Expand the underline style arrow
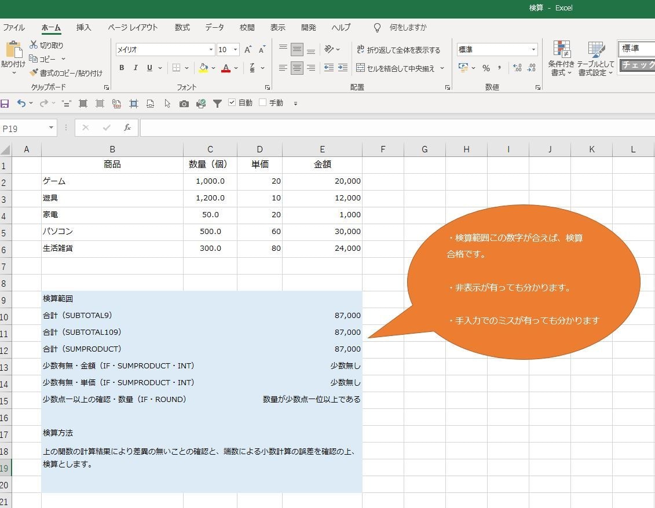Viewport: 655px width, 508px height. coord(160,68)
